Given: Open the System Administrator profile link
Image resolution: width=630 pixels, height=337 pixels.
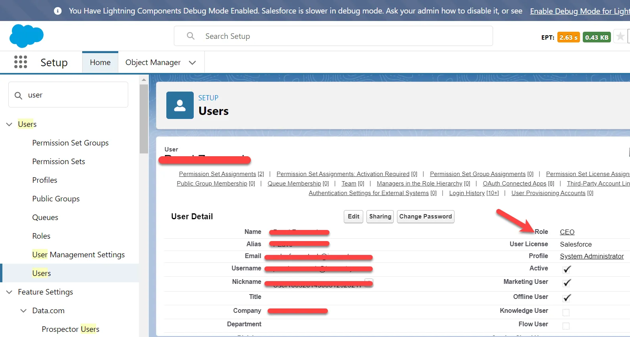Looking at the screenshot, I should [591, 256].
